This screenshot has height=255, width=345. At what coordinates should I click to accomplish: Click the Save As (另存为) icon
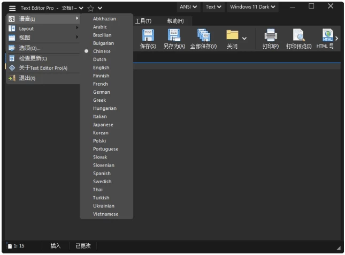coord(174,35)
